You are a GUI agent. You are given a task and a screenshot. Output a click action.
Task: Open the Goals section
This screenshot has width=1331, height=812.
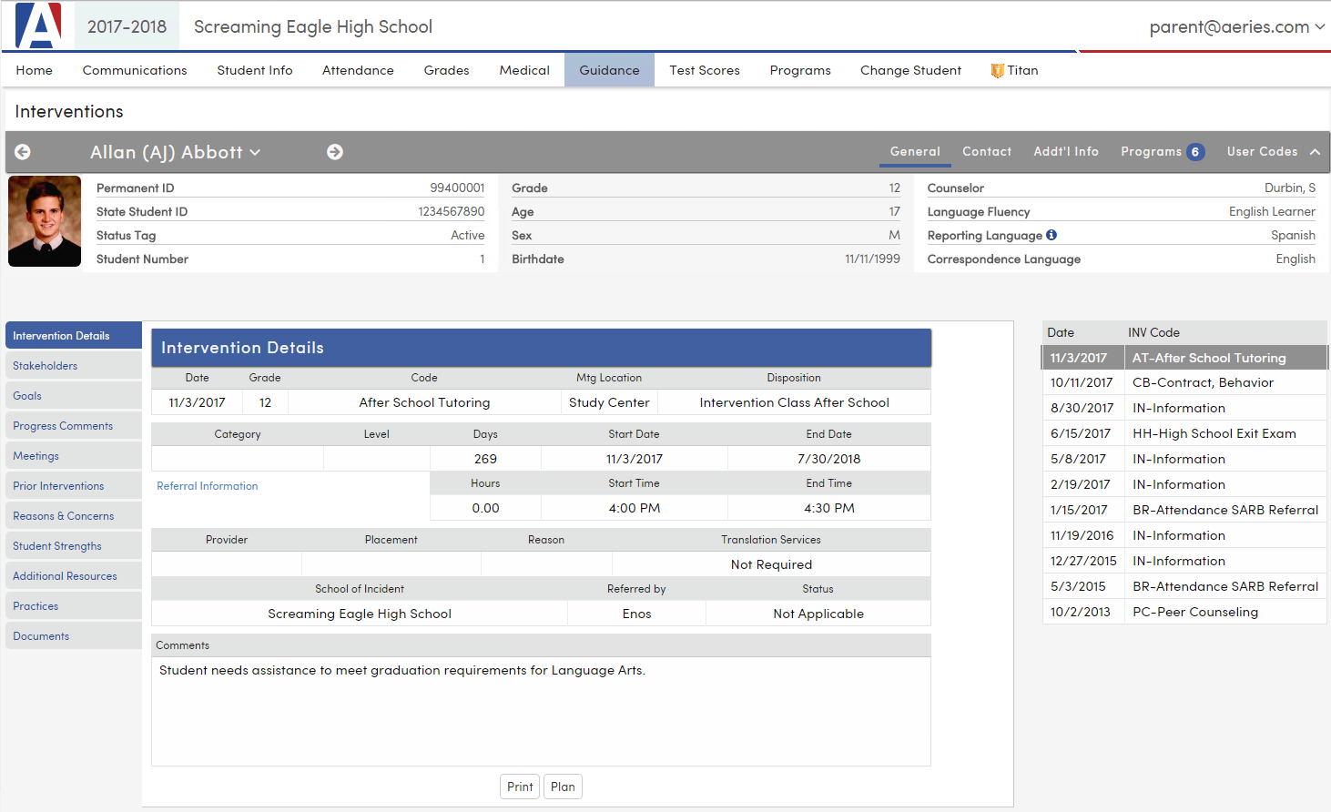[x=74, y=395]
